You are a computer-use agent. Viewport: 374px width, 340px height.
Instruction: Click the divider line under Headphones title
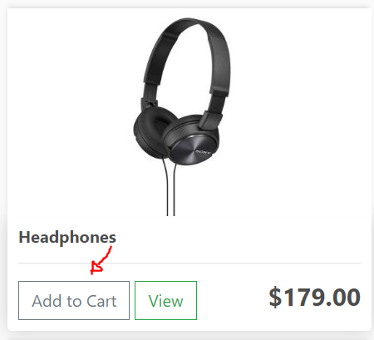[189, 263]
